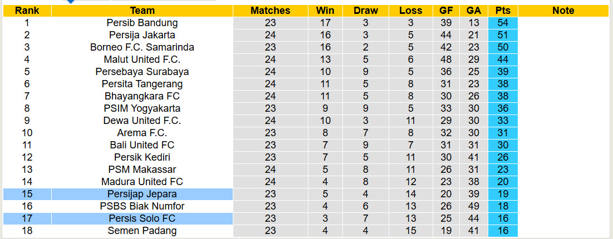Screen dimensions: 613x239
Task: Open Persebaya Surabaya team entry
Action: point(142,72)
